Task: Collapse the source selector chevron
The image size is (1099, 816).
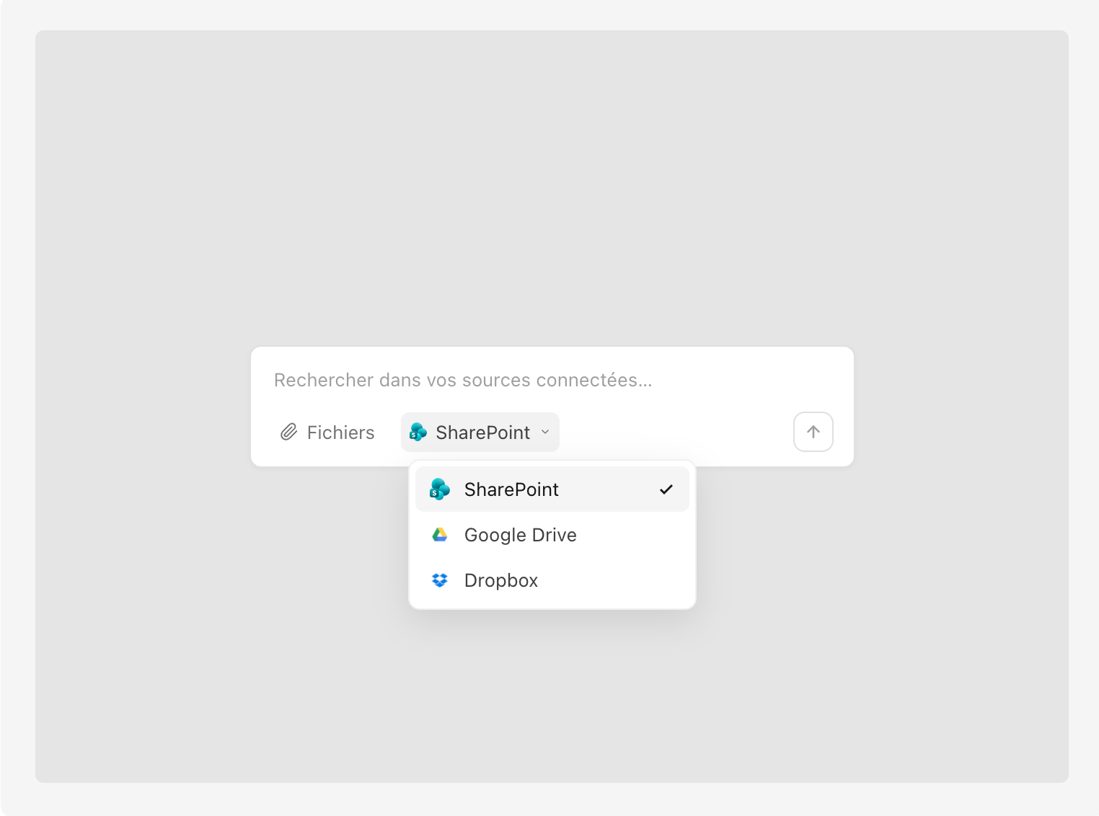Action: click(545, 432)
